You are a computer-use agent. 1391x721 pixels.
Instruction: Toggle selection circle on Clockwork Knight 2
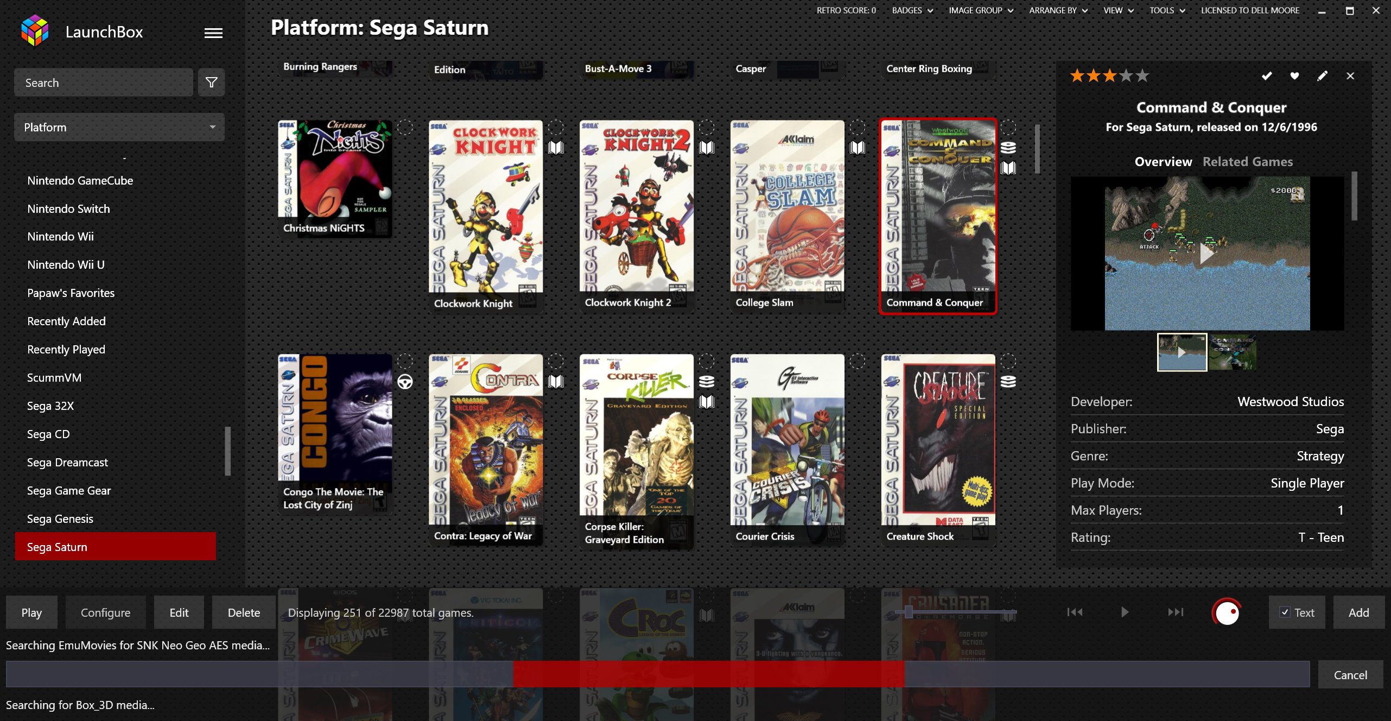[707, 128]
